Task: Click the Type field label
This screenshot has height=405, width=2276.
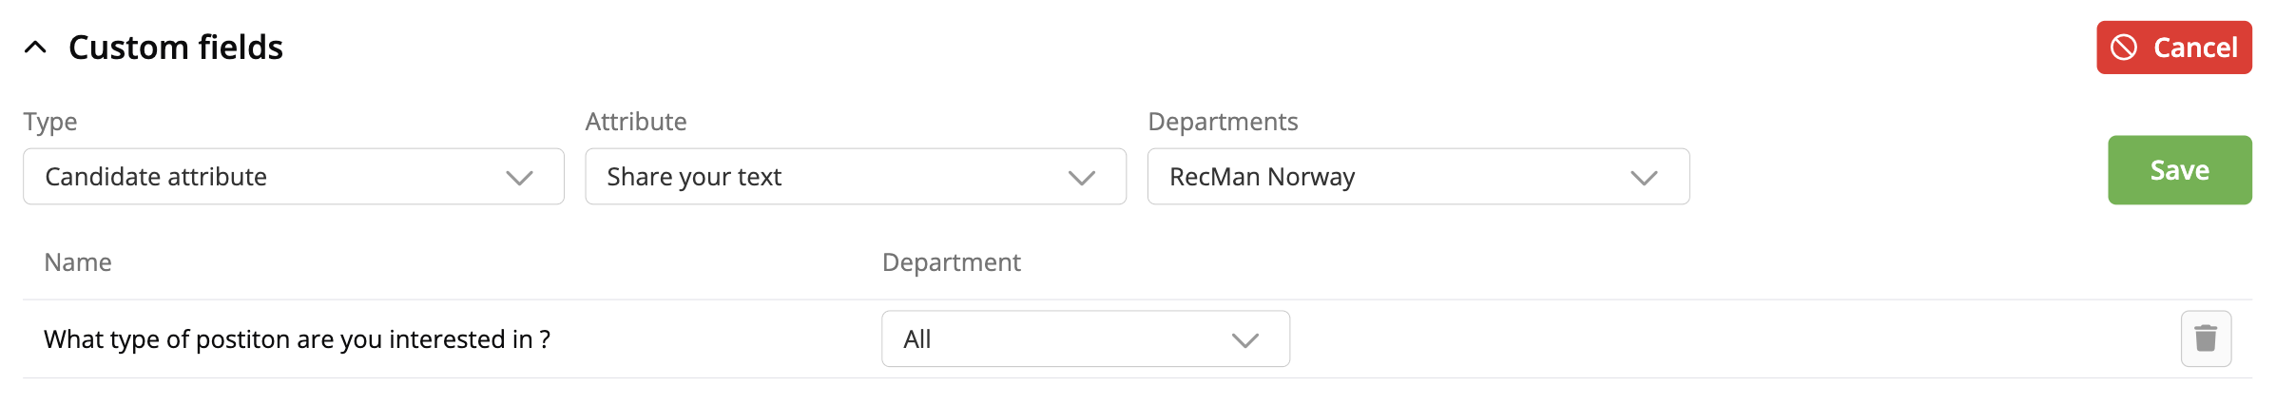Action: click(x=50, y=122)
